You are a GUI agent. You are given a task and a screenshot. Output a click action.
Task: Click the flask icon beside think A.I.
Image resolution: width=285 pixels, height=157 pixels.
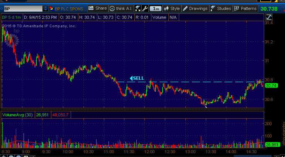click(137, 8)
